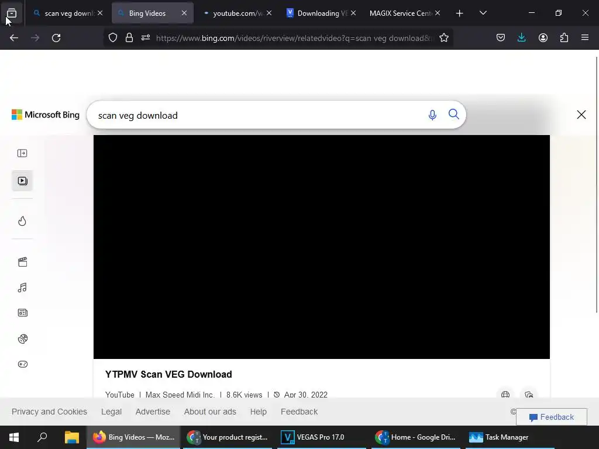Open the 'YTPMV Scan VEG Download' title
Viewport: 599px width, 449px height.
[x=168, y=375]
